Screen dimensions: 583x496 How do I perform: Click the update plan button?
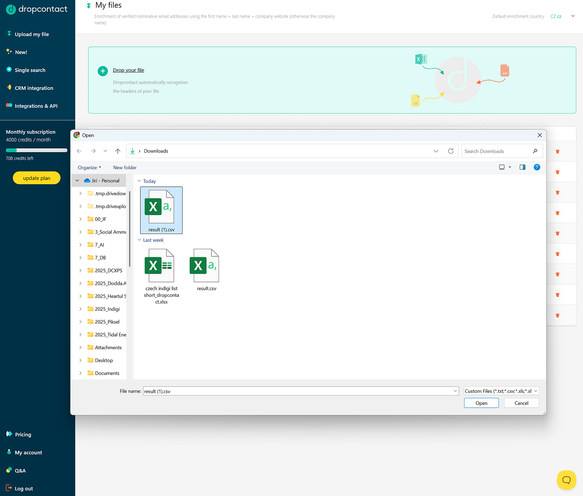tap(36, 178)
